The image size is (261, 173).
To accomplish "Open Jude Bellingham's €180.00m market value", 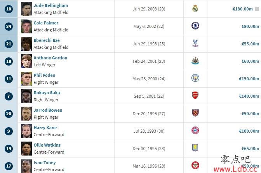I will [x=242, y=9].
